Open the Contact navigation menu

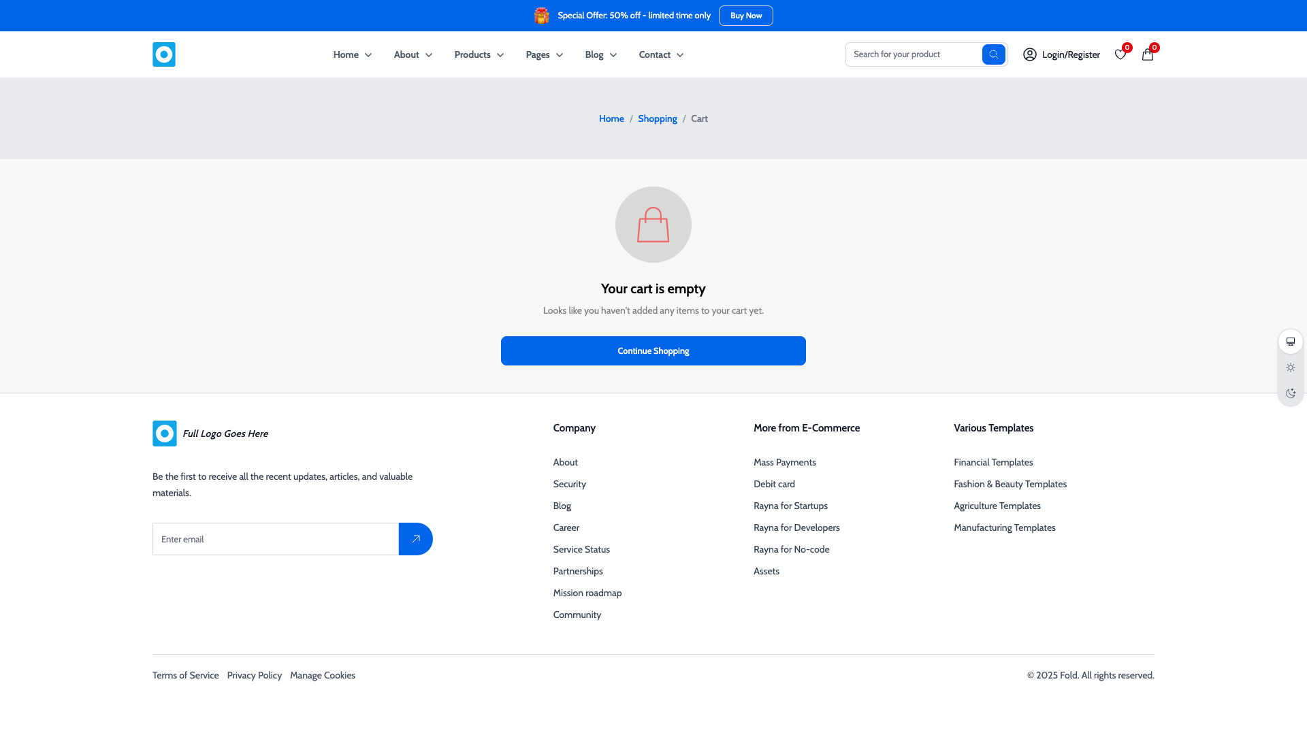(660, 54)
